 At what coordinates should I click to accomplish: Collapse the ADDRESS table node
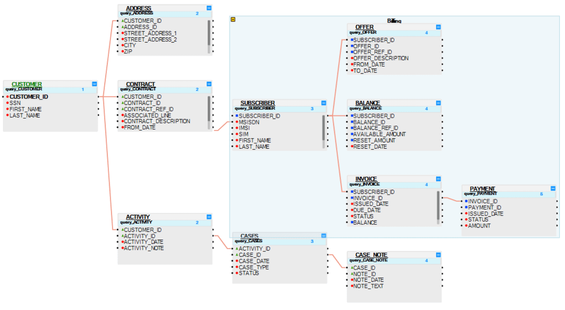pos(209,8)
